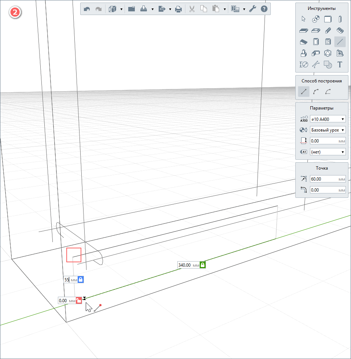Toggle the green lock on 340.00 dimension

click(202, 265)
